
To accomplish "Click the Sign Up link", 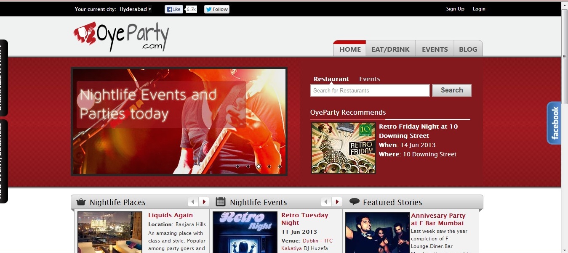I will pyautogui.click(x=455, y=9).
